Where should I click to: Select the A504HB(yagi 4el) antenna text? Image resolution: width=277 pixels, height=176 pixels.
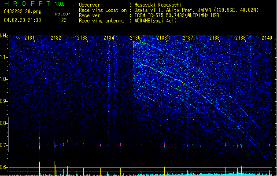155,21
